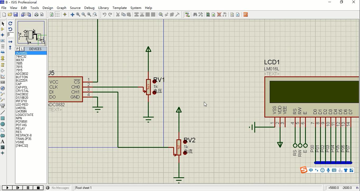Open the Debug menu
This screenshot has width=360, height=191.
(x=89, y=8)
